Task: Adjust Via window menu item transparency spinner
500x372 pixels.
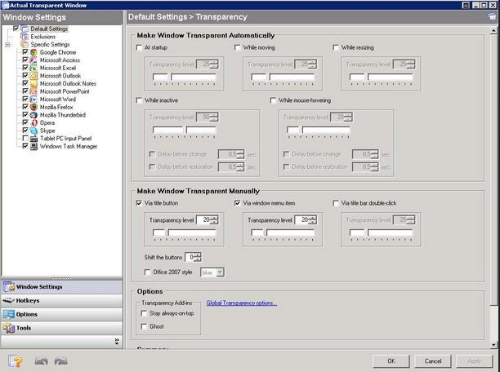Action: (x=314, y=219)
